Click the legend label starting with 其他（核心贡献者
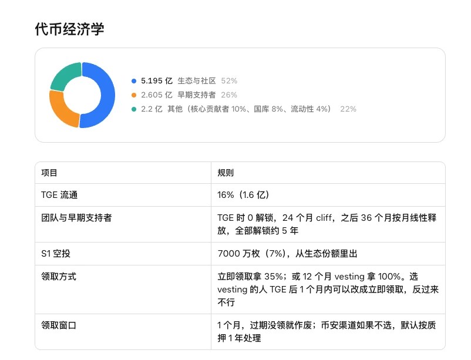This screenshot has height=360, width=471. (251, 109)
